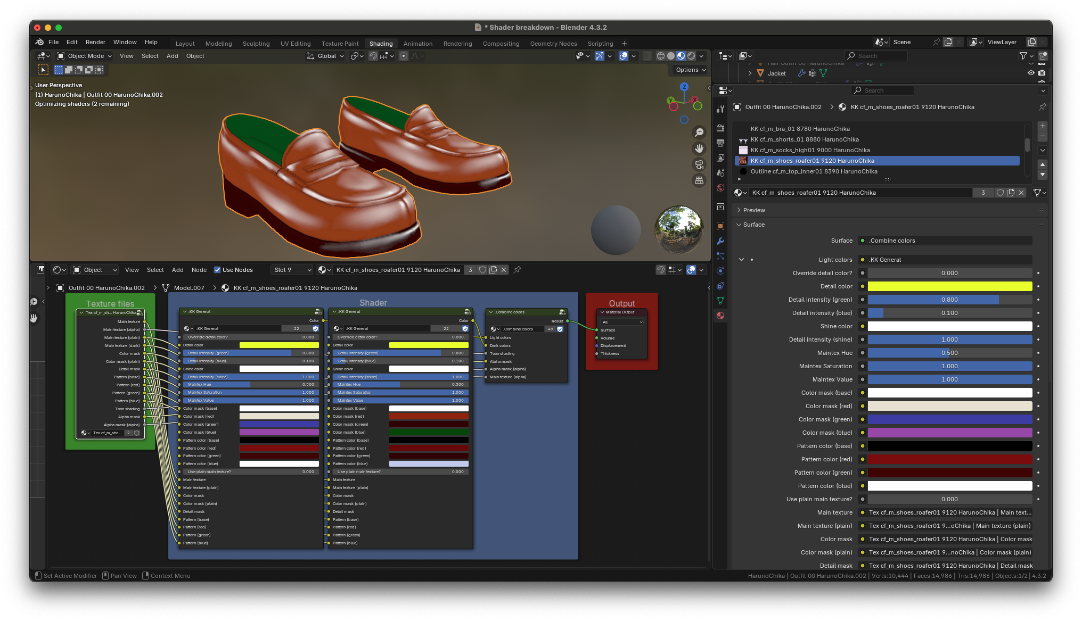
Task: Toggle show gizmos button in viewport header
Action: point(600,56)
